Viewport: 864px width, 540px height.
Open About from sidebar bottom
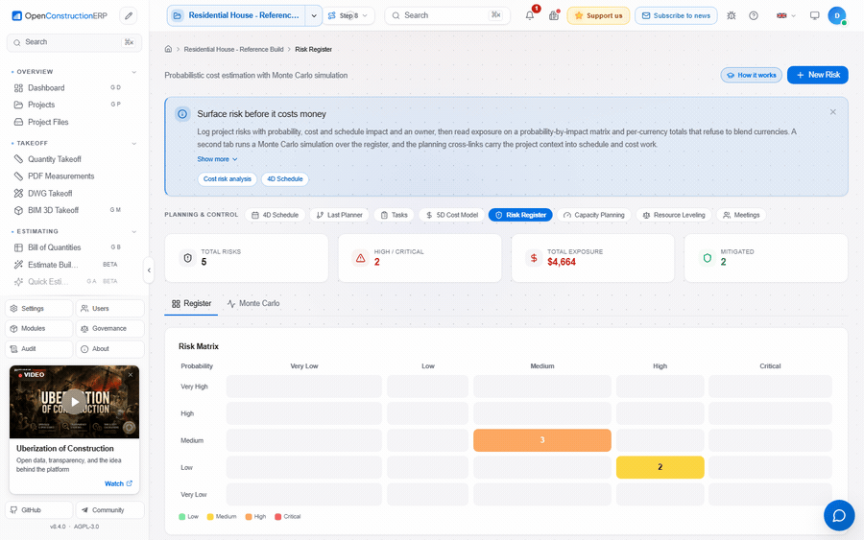coord(110,349)
